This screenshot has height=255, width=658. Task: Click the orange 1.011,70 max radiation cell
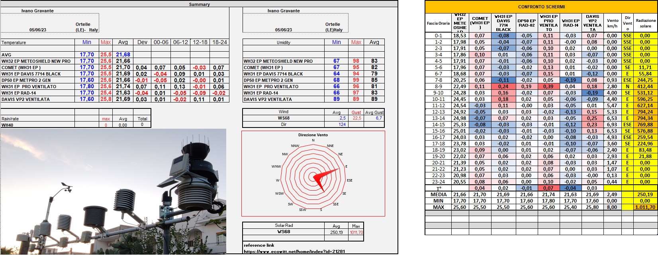(x=645, y=207)
